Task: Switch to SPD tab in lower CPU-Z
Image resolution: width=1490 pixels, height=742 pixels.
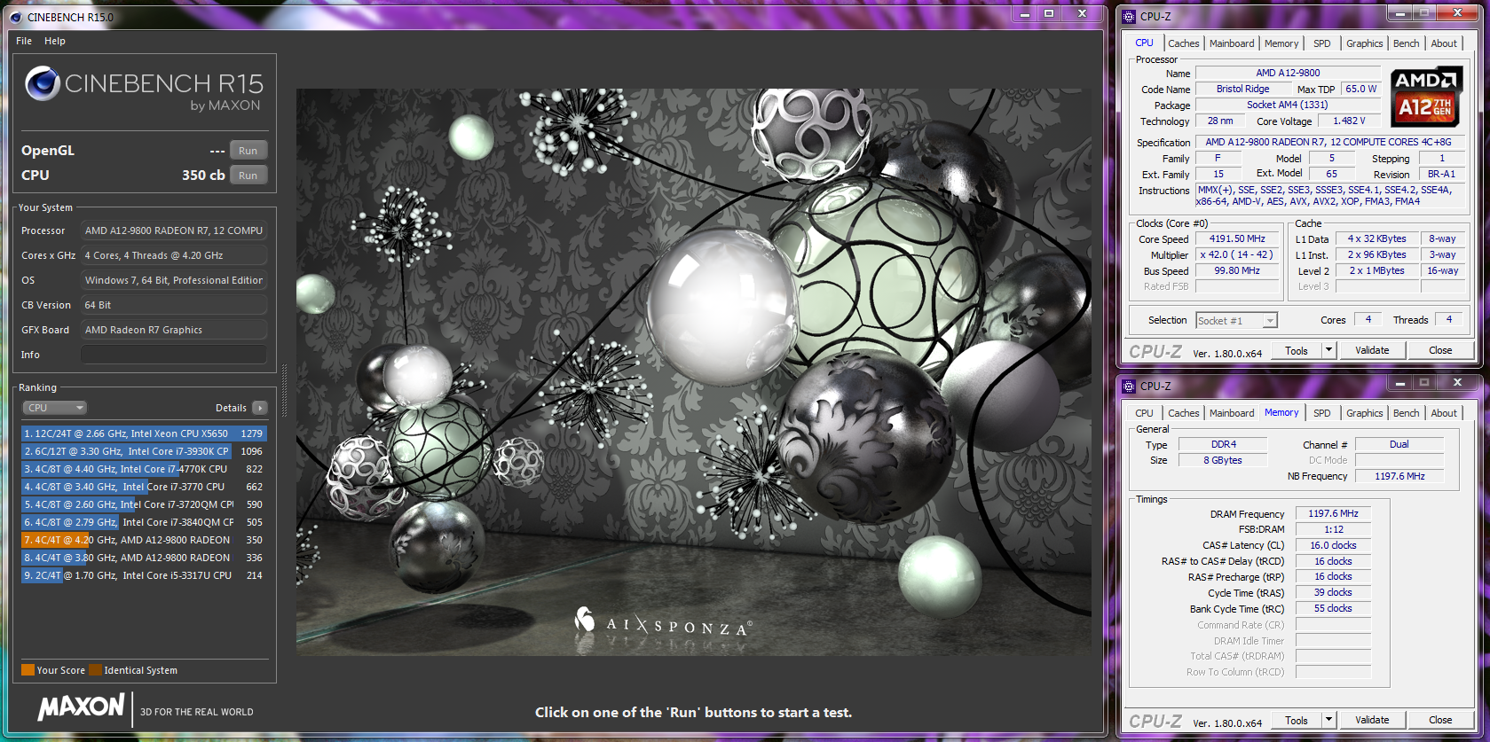Action: 1322,413
